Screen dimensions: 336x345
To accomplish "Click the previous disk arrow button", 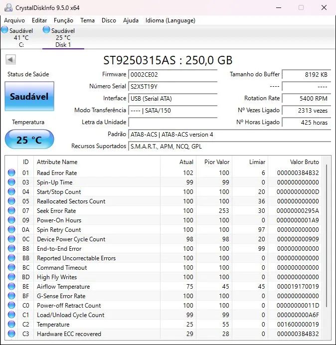I will click(x=10, y=59).
